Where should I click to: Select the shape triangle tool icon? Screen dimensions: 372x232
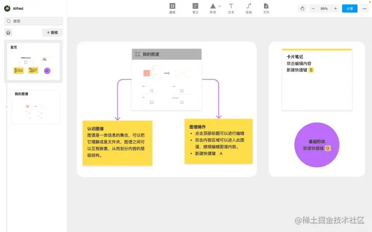tap(213, 6)
